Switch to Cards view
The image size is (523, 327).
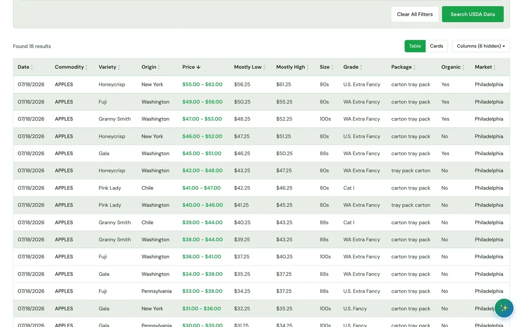coord(436,46)
